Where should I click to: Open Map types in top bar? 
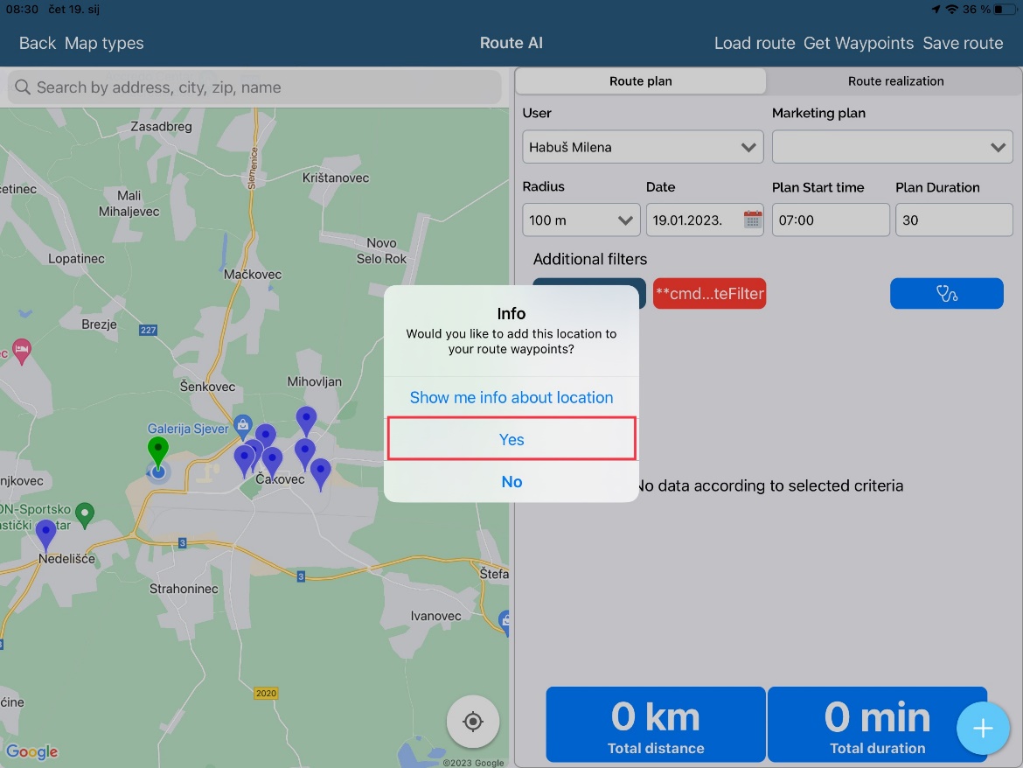104,43
